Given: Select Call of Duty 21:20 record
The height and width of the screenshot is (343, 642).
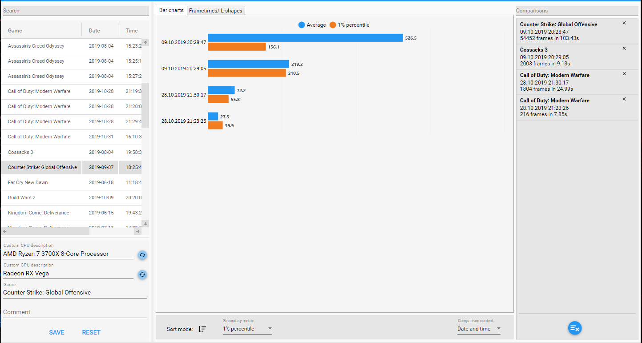Looking at the screenshot, I should pos(71,106).
